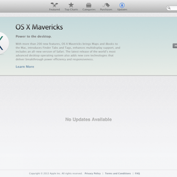Click the Purchases price tag icon
Image resolution: width=177 pixels, height=177 pixels.
tap(106, 5)
